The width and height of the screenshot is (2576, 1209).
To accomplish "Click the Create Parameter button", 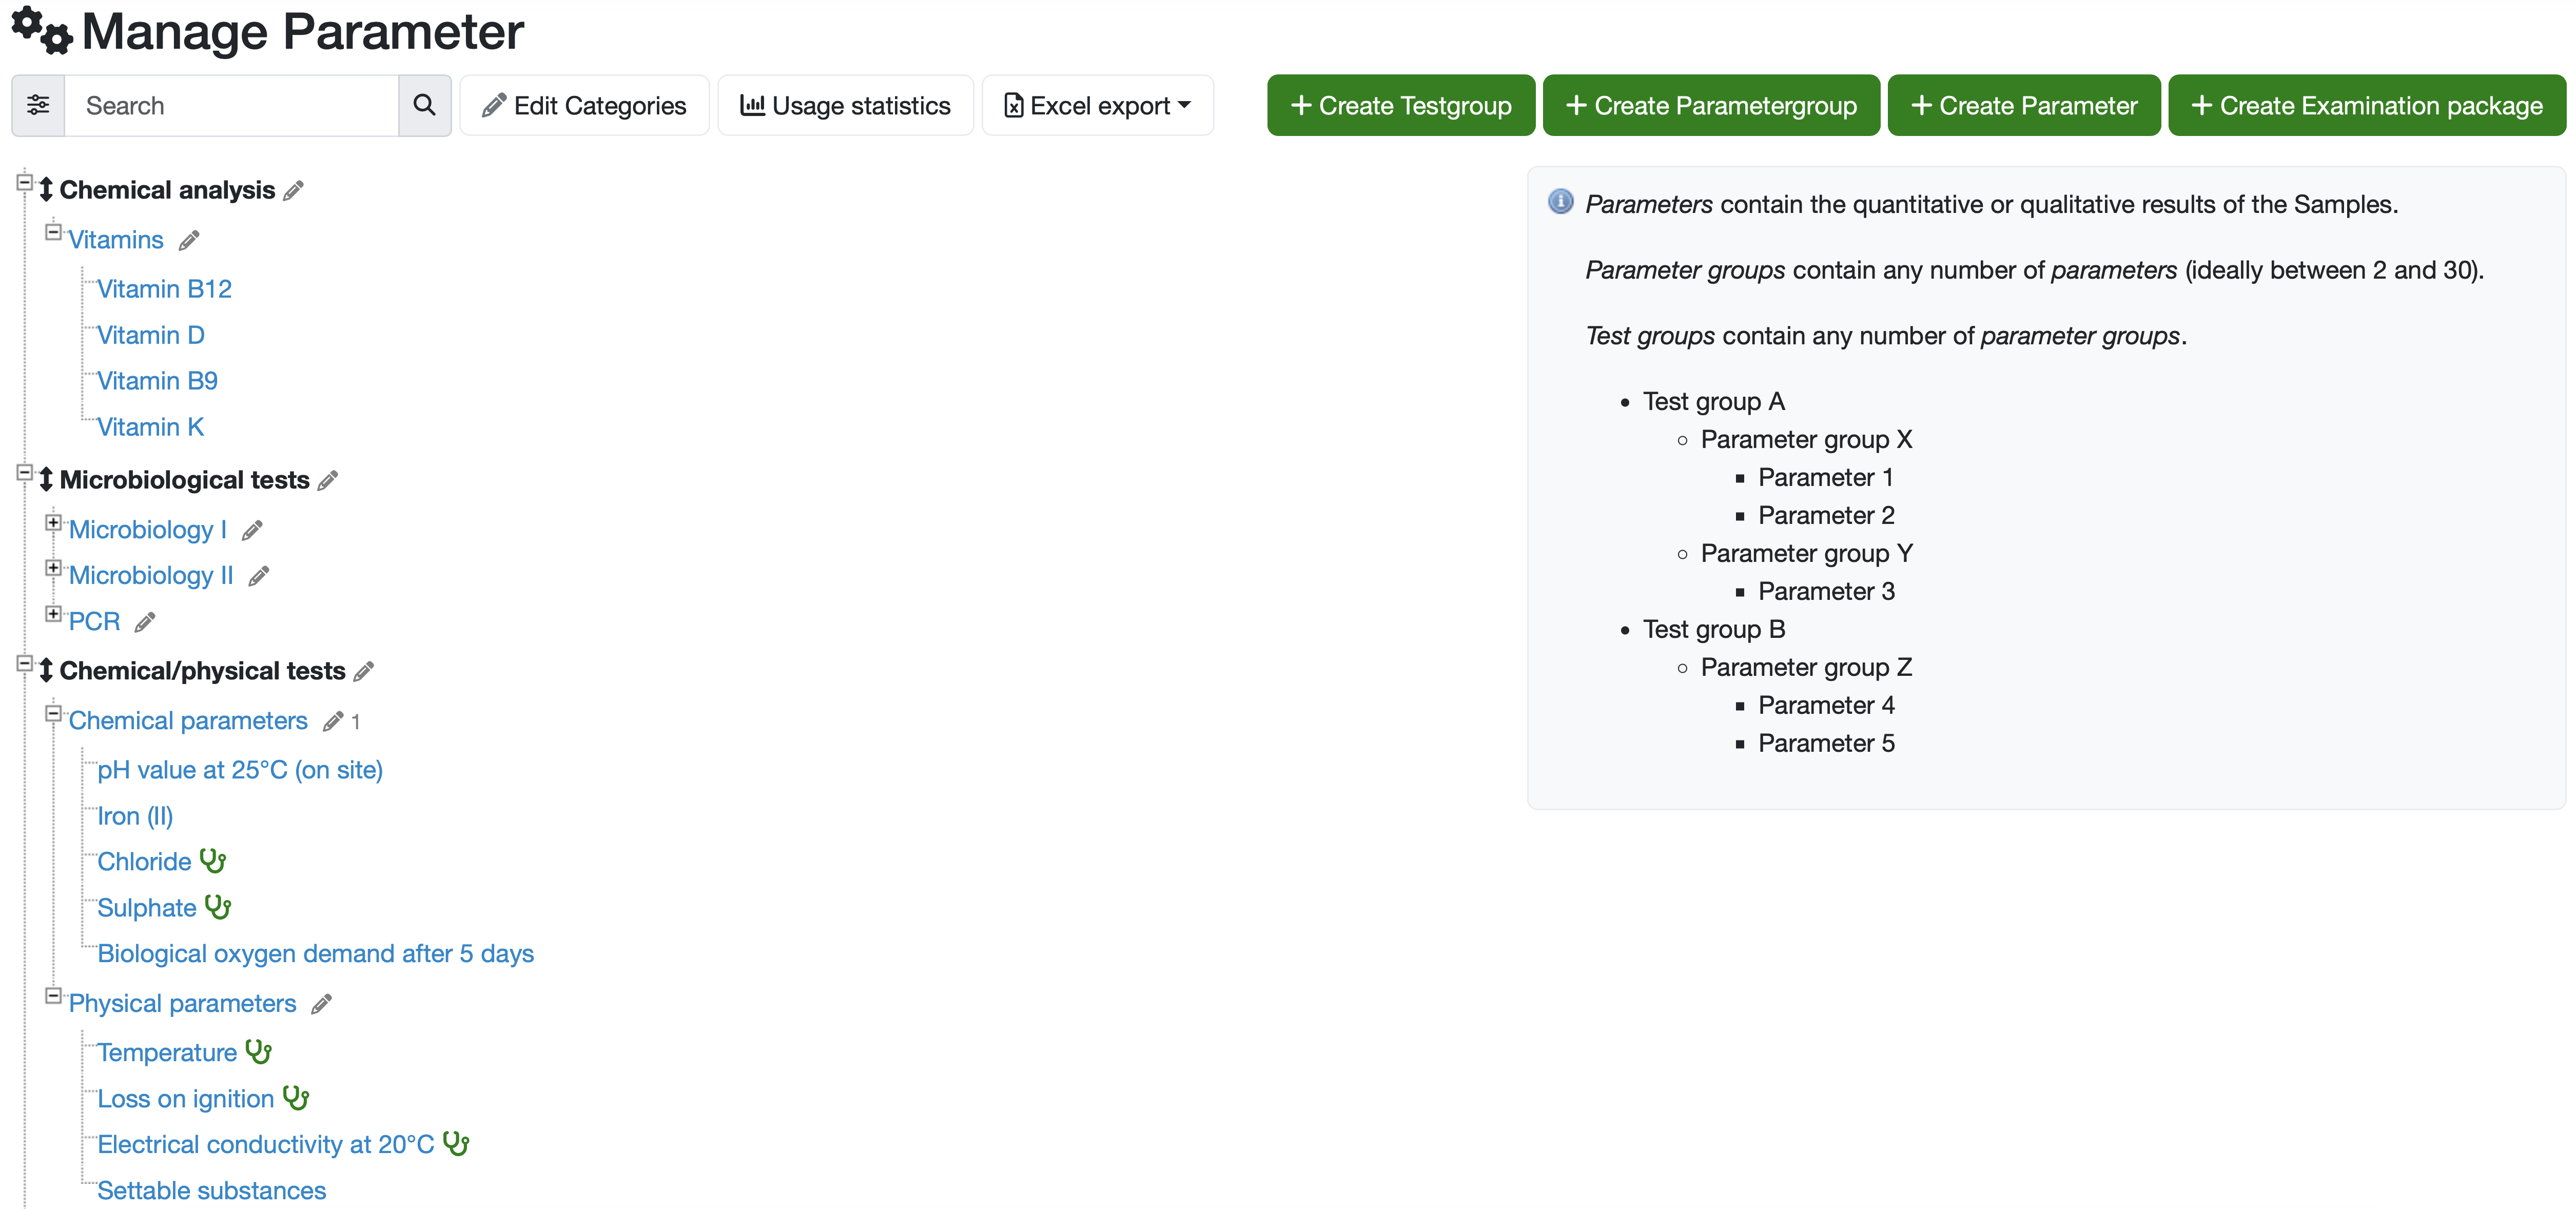I will (2023, 105).
